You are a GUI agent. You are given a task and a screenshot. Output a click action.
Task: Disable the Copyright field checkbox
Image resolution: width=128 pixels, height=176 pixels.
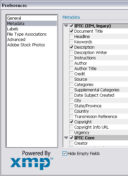(x=71, y=122)
